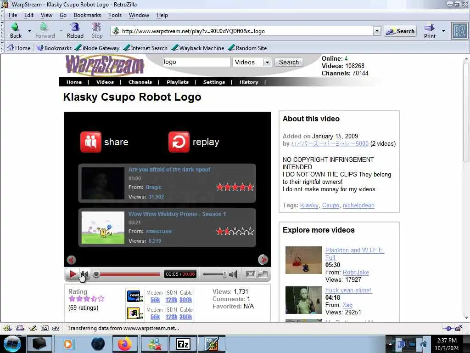
Task: Click the previous suggestions left arrow
Action: pyautogui.click(x=71, y=260)
